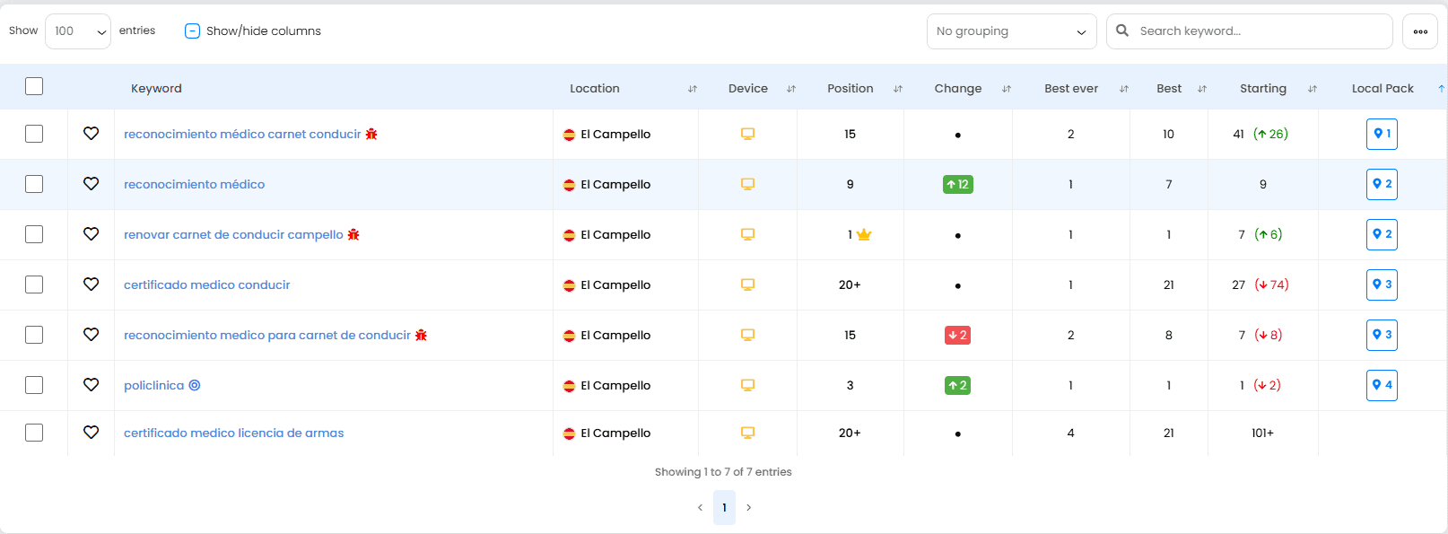The height and width of the screenshot is (534, 1448).
Task: Open Local Pack 1 badge in first row
Action: pos(1382,134)
